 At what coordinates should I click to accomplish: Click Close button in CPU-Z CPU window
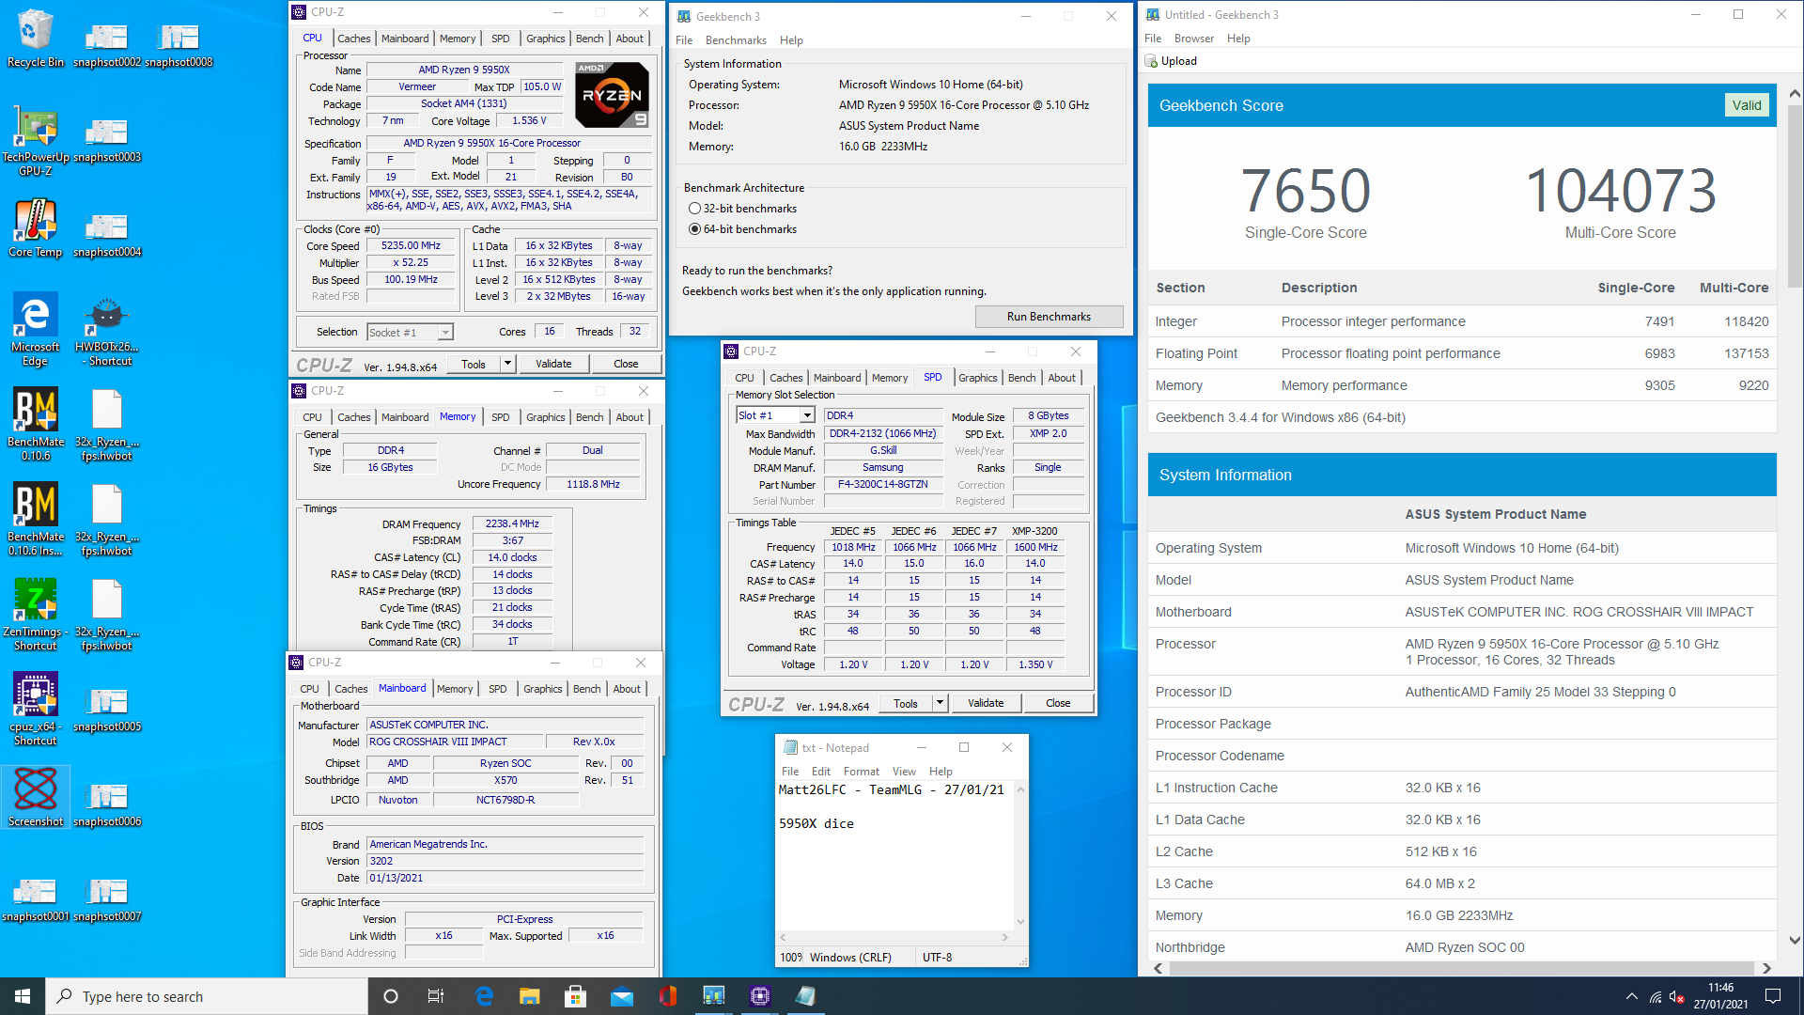[626, 364]
